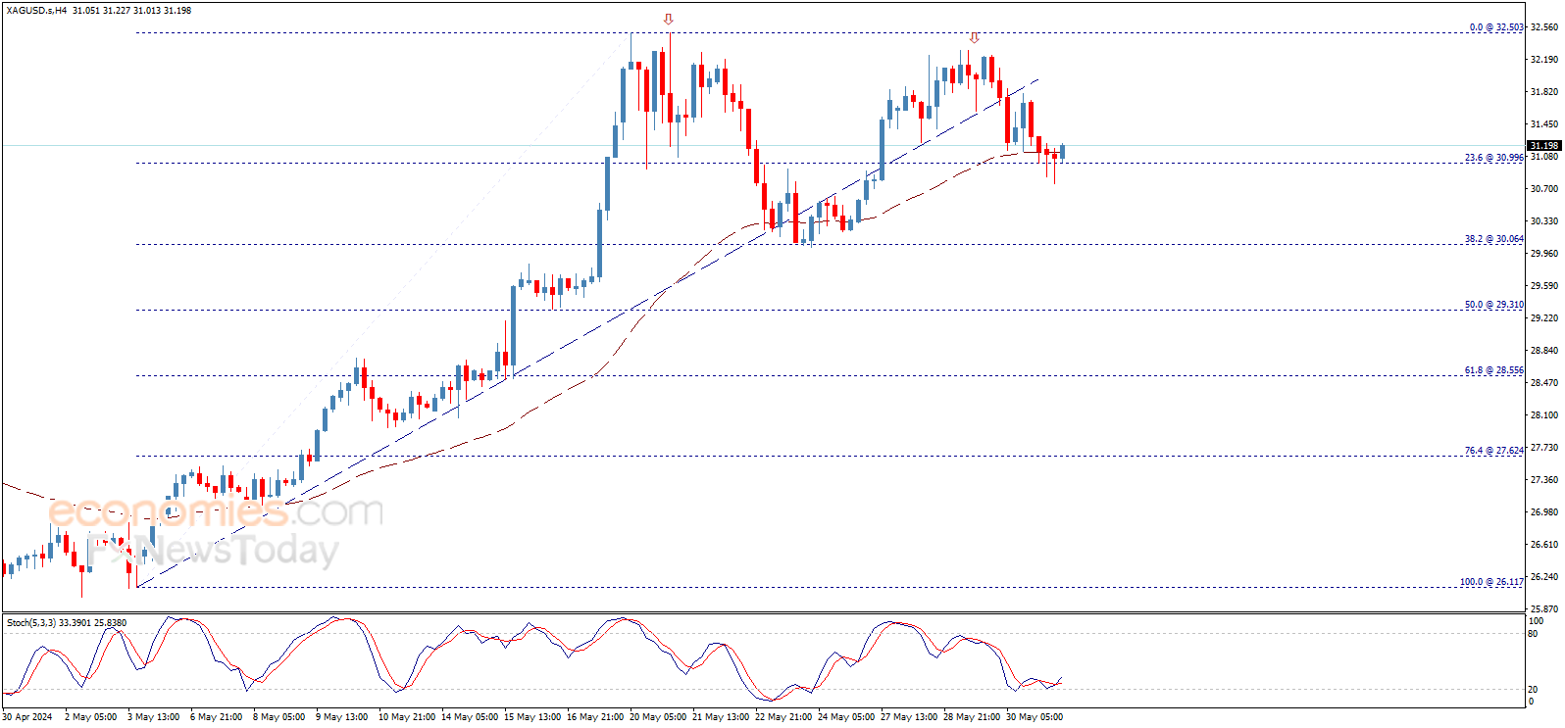Select the current price tag 31.198
The width and height of the screenshot is (1565, 728).
(x=1543, y=146)
